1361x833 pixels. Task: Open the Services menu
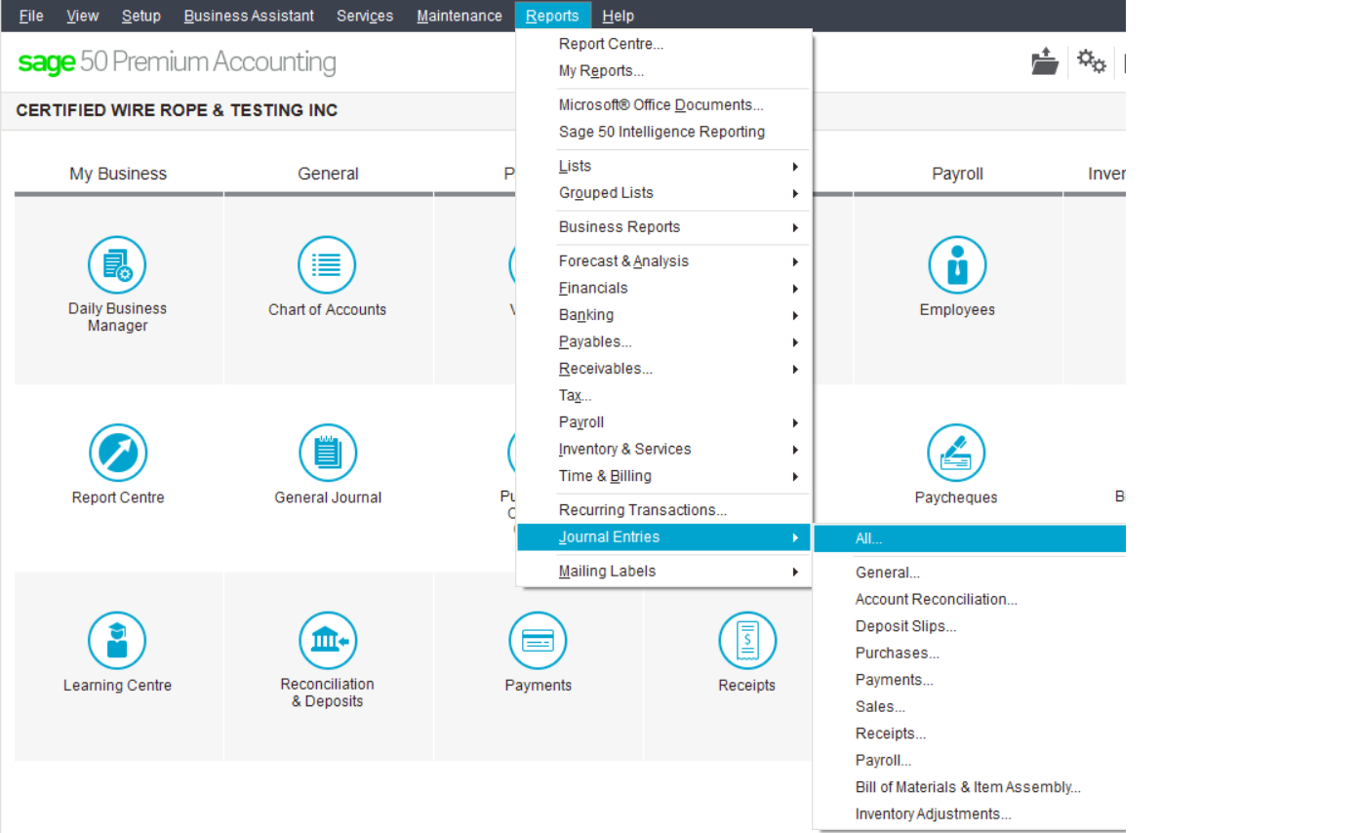365,16
